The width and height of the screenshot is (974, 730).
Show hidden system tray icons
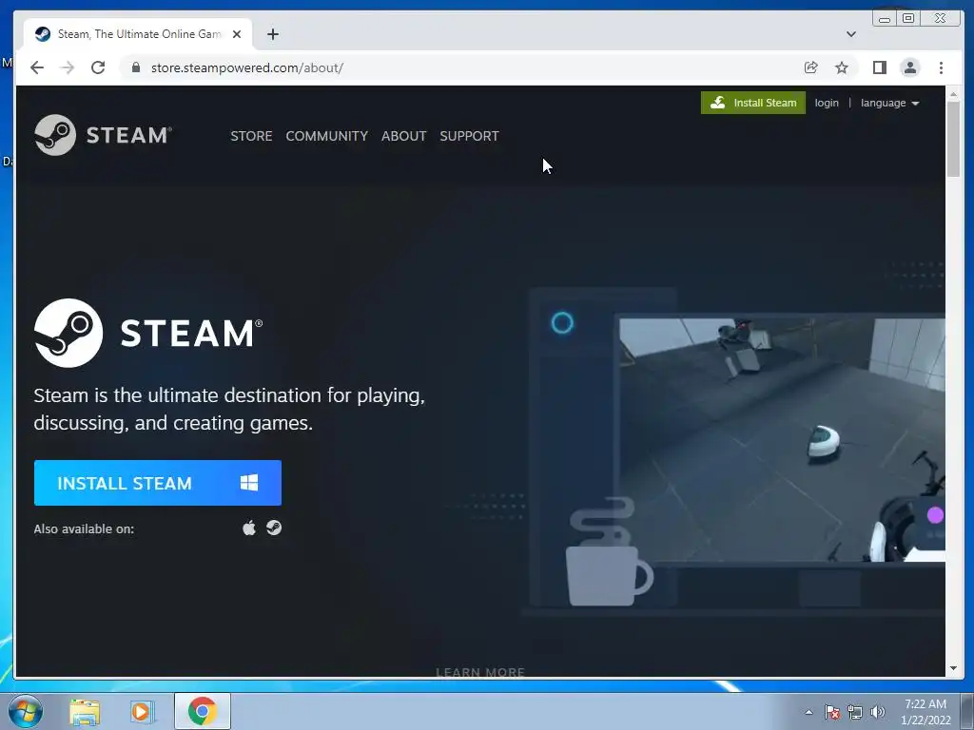pyautogui.click(x=808, y=712)
